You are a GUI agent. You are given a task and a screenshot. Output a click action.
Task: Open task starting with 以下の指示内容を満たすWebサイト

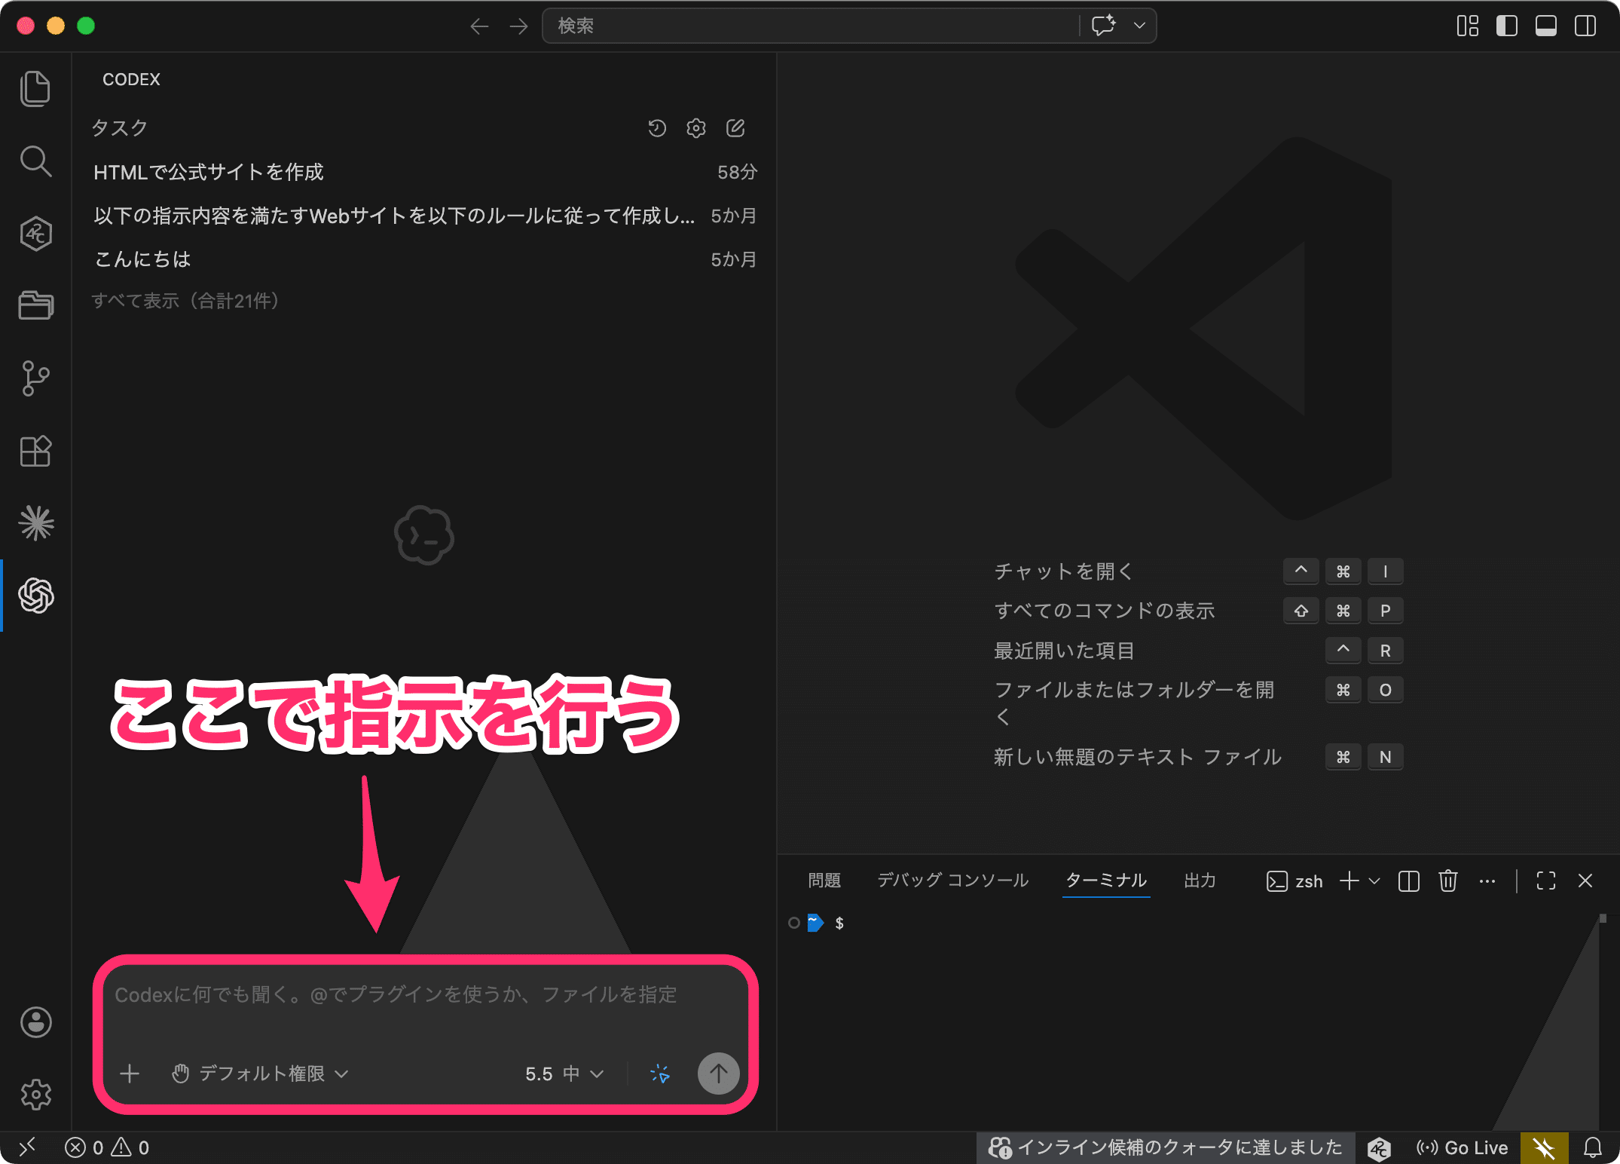coord(425,216)
